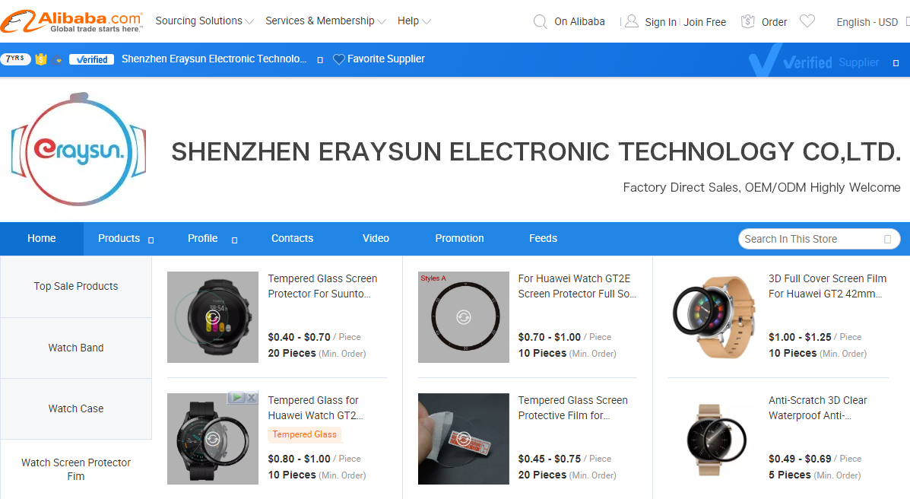Click the ad info triangle on Huawei GT2 thumbnail

coord(236,398)
